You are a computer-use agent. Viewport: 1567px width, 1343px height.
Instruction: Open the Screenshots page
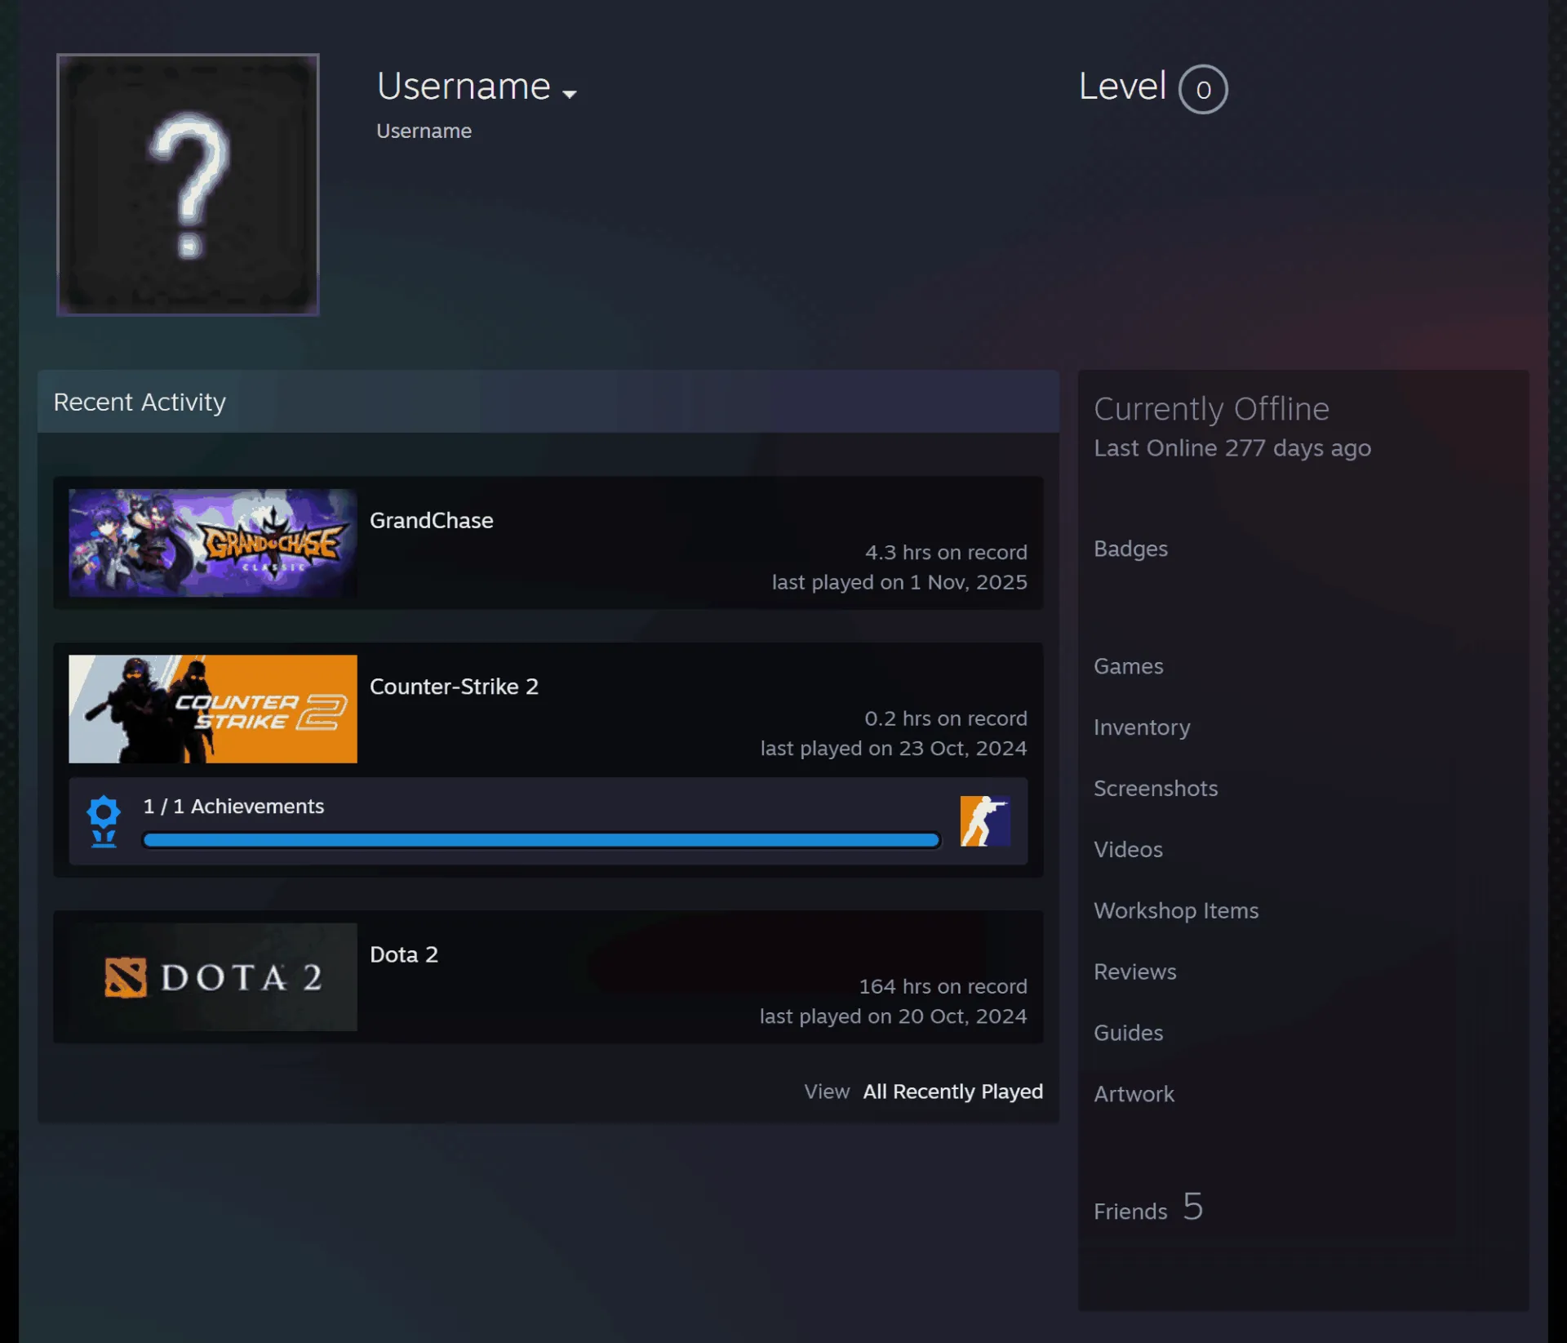point(1156,789)
